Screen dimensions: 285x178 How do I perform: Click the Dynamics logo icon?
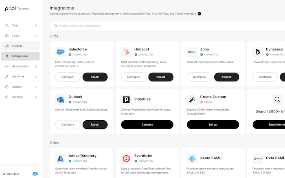coord(258,52)
